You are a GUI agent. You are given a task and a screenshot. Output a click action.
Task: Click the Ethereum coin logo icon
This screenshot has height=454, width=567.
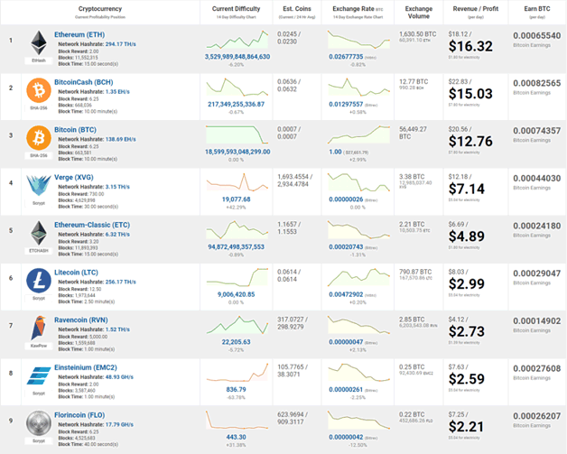coord(38,42)
